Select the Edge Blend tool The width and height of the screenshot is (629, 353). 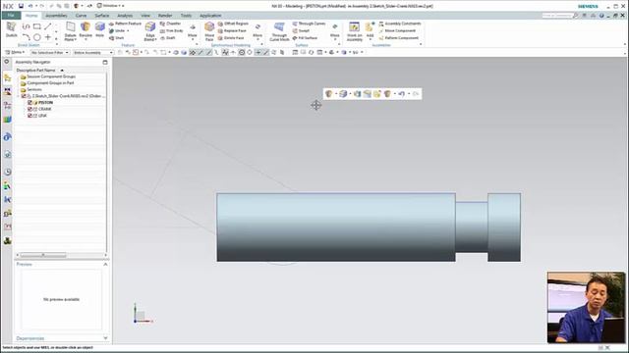tap(150, 31)
